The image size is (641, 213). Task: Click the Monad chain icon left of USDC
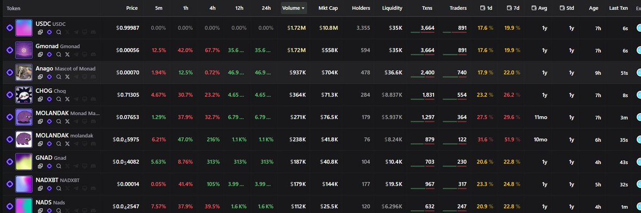tap(9, 27)
